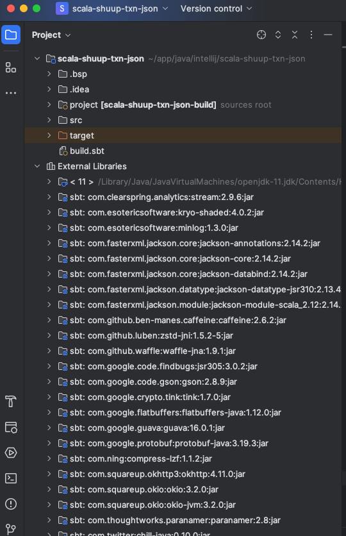Expand the .idea folder
The width and height of the screenshot is (346, 536).
click(49, 89)
